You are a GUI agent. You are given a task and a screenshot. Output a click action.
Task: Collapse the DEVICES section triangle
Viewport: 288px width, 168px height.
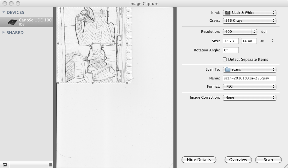[4, 13]
